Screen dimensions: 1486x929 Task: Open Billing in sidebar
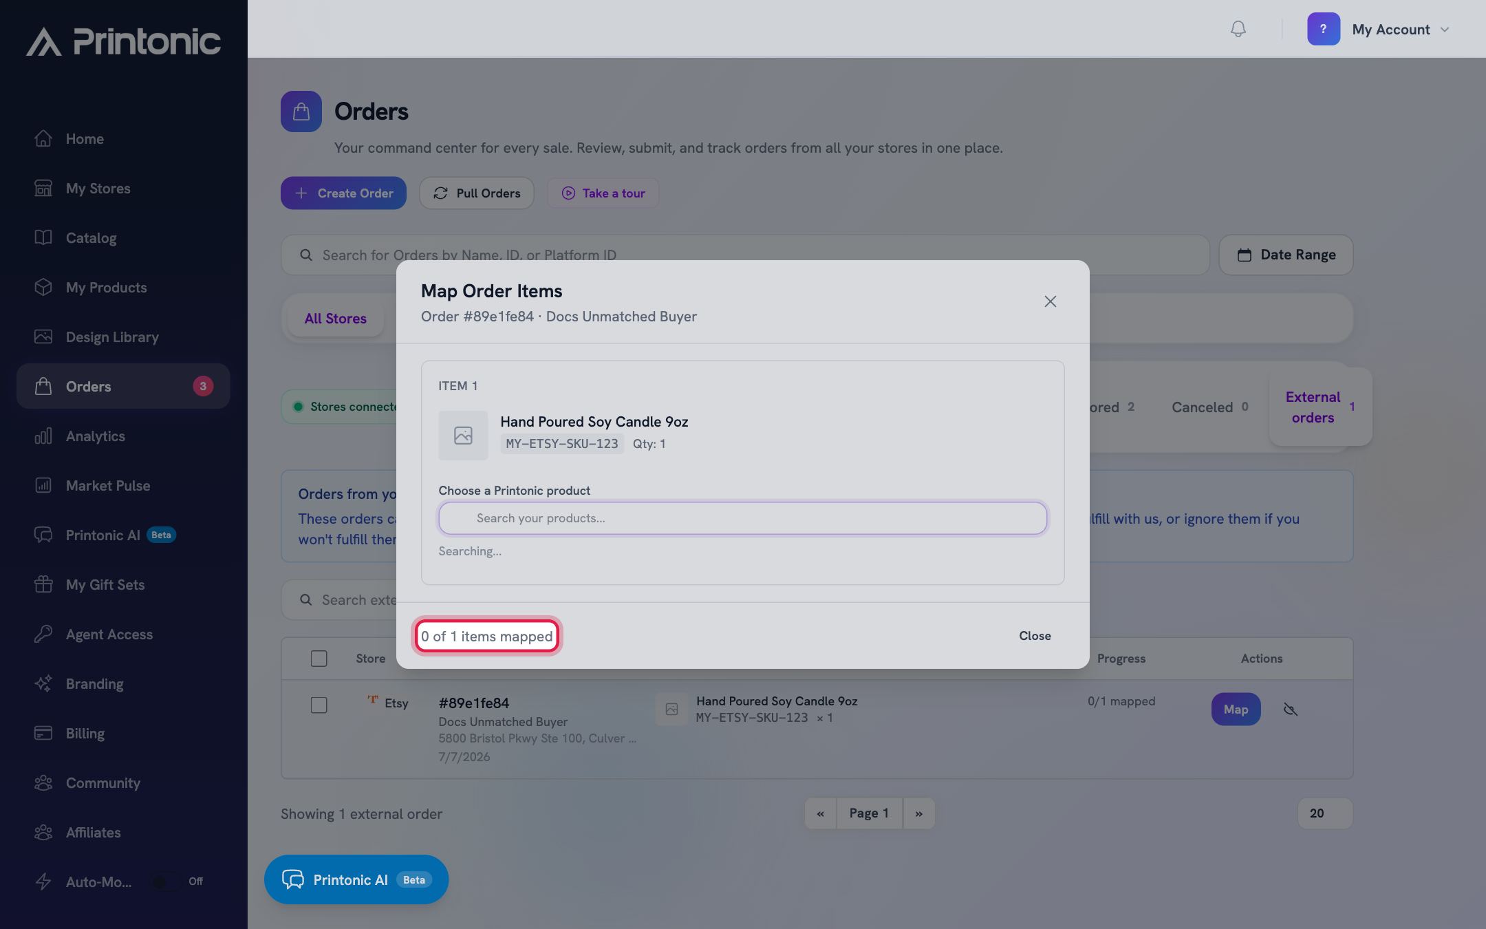pyautogui.click(x=123, y=733)
